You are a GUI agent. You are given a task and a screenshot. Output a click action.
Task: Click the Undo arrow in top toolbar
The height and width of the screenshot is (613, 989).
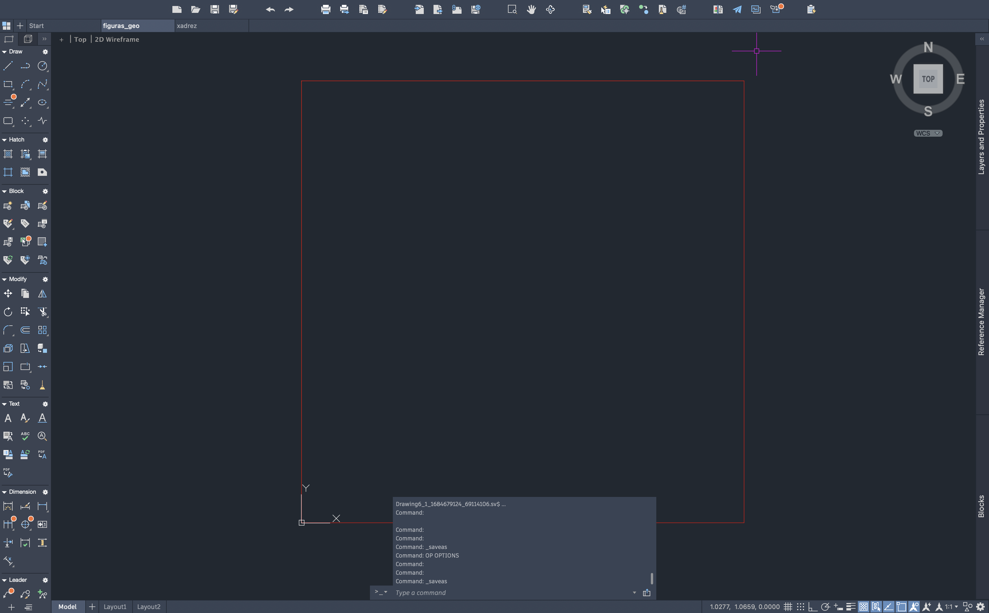[270, 9]
